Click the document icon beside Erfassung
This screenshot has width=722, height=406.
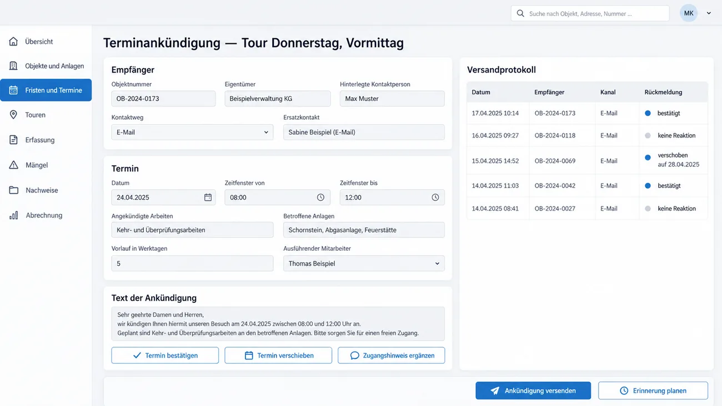pyautogui.click(x=13, y=140)
